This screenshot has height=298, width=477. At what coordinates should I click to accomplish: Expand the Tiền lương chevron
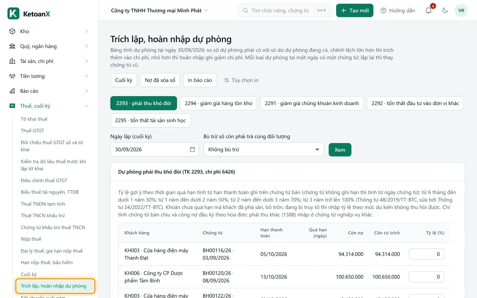(86, 76)
